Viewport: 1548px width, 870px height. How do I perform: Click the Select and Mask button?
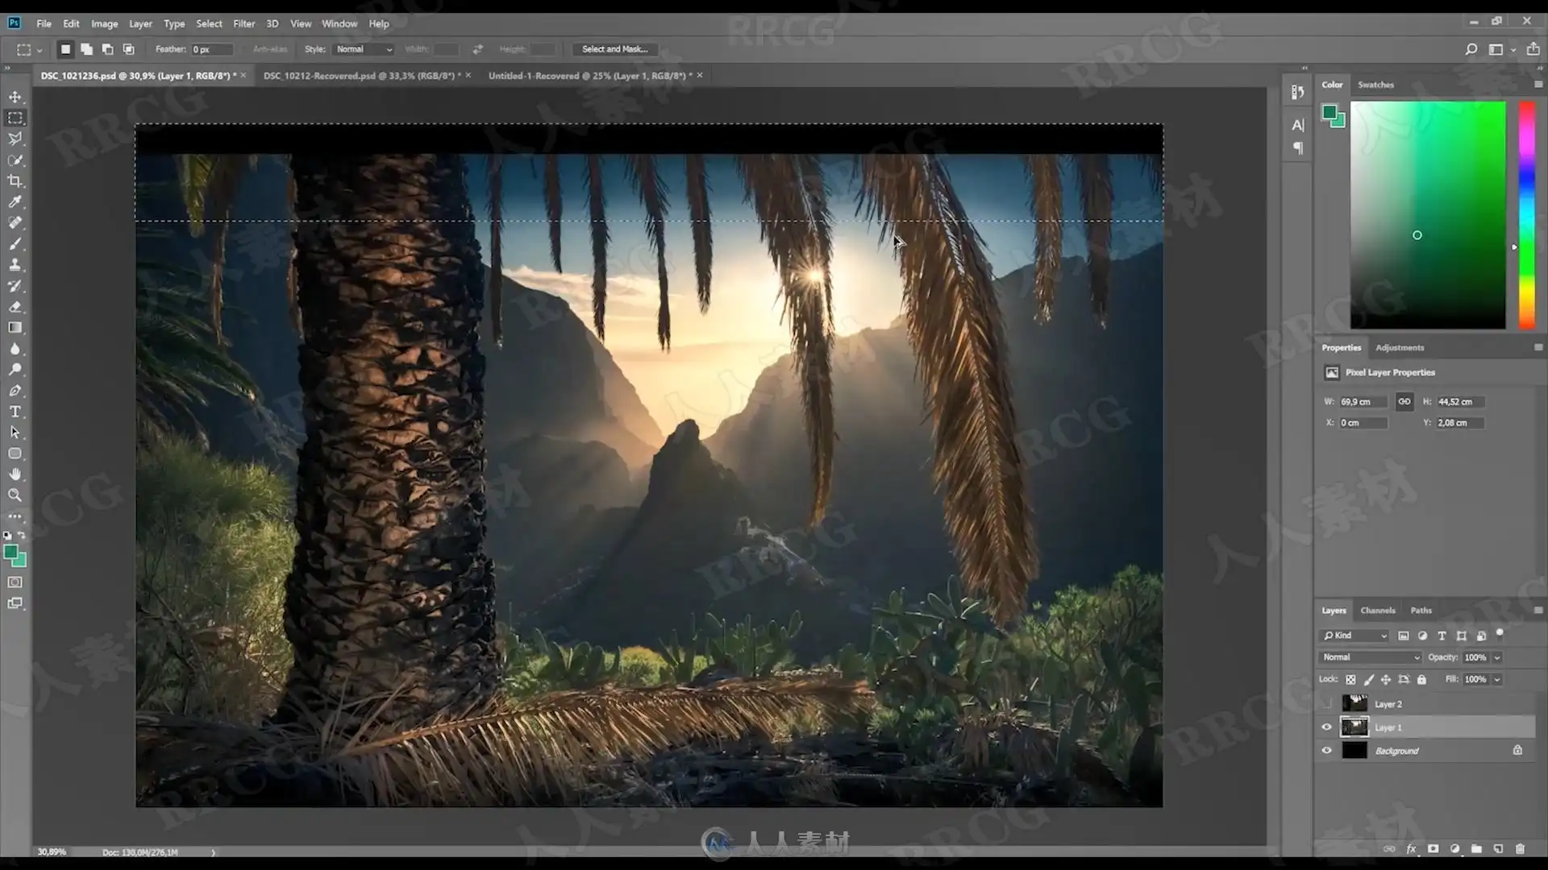pyautogui.click(x=614, y=49)
